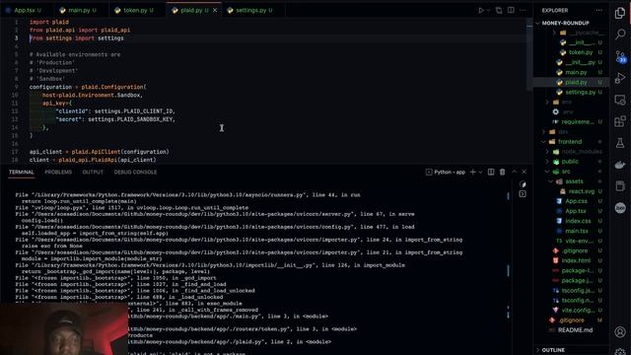Switch to the token.py tab
This screenshot has height=355, width=631.
[135, 11]
